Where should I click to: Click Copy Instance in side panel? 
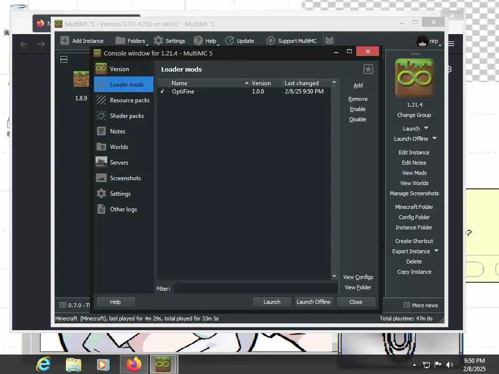point(414,272)
